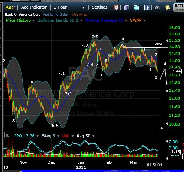This screenshot has height=172, width=184.
Task: Click the database cylinder icon
Action: click(x=126, y=7)
